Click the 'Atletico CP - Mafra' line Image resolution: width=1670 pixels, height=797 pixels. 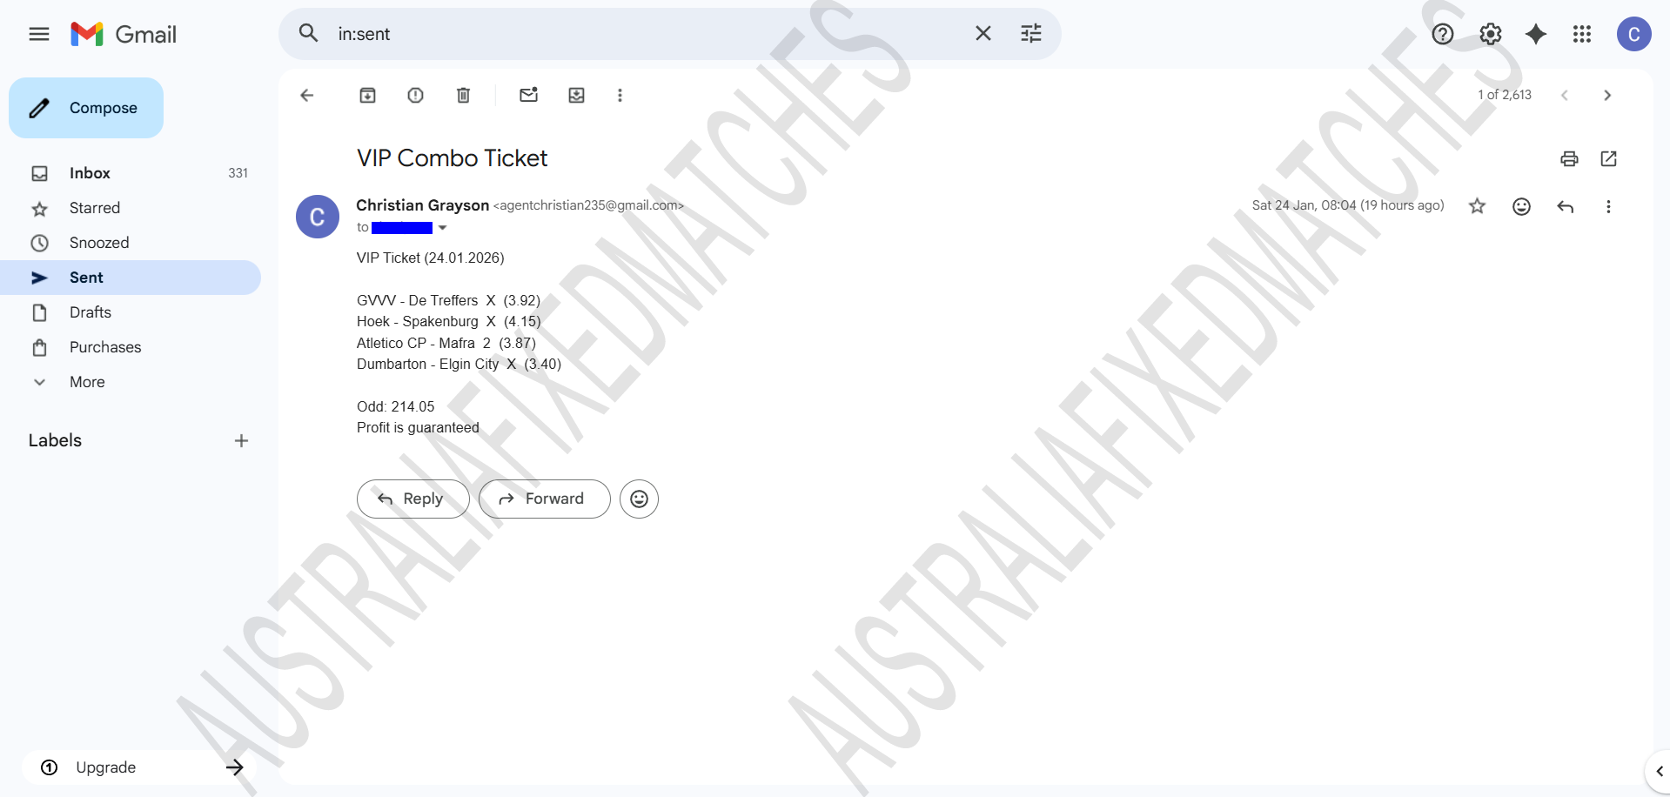pos(446,343)
